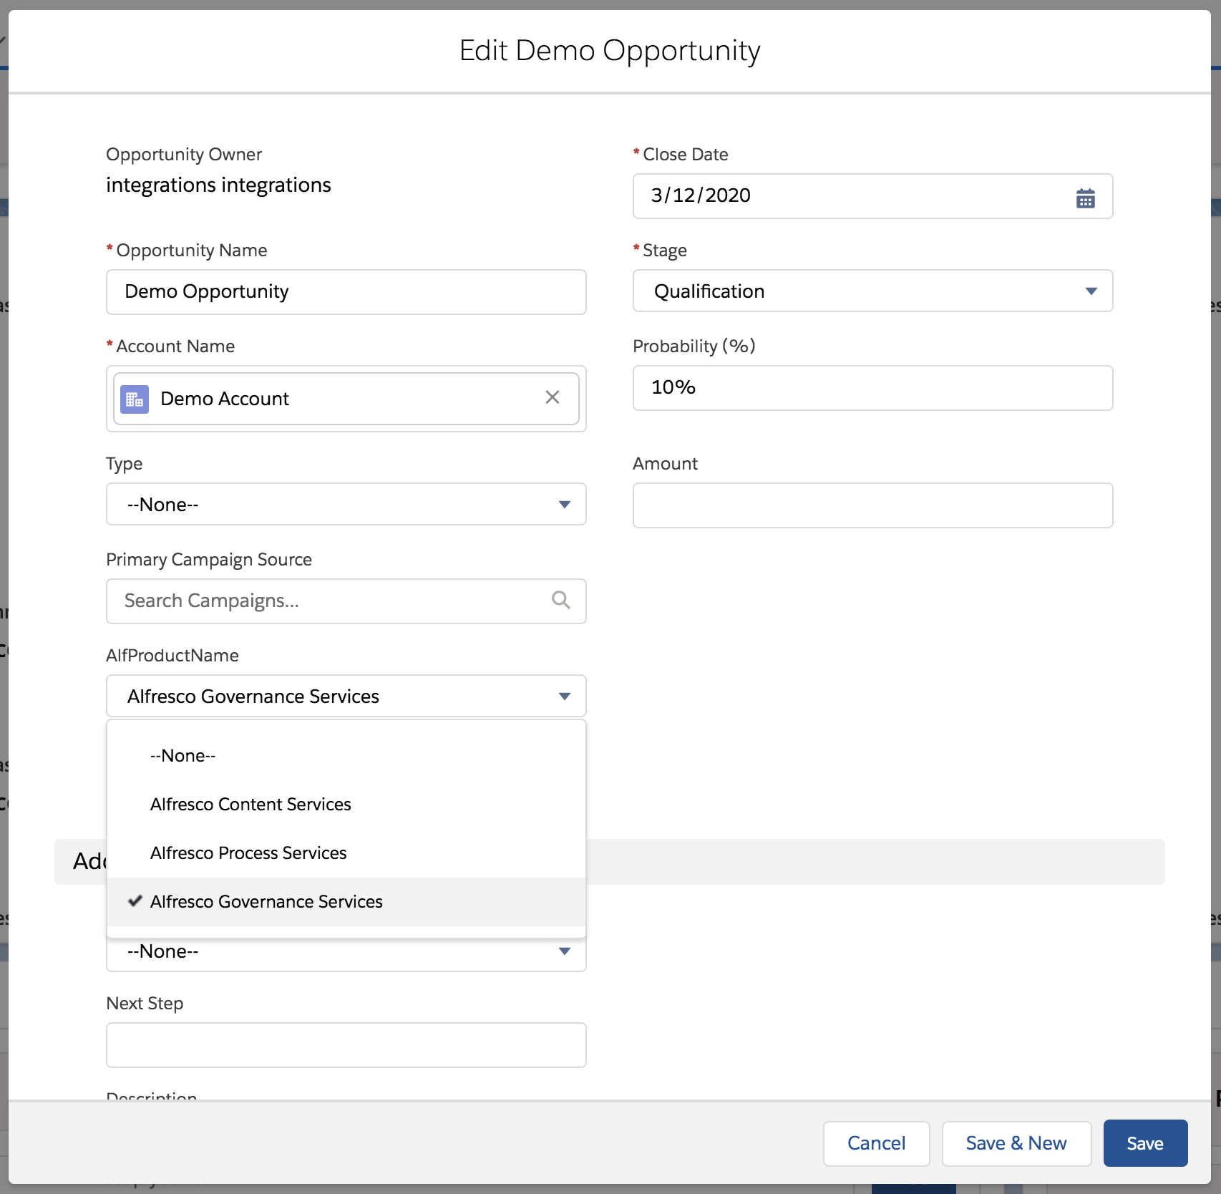Select Alfresco Content Services from the list

click(x=250, y=804)
